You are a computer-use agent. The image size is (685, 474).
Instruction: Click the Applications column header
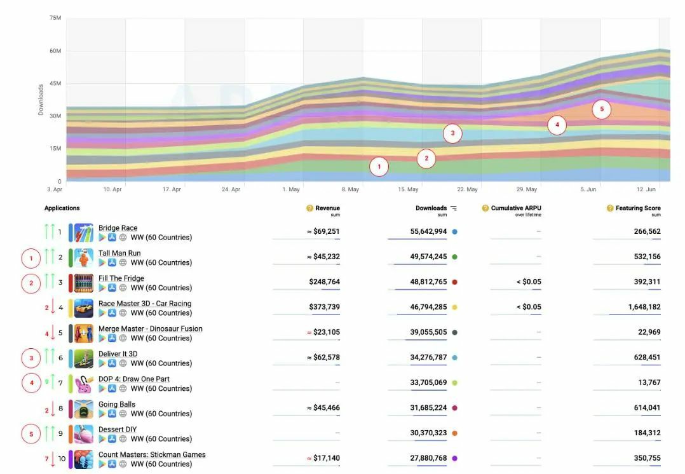pyautogui.click(x=62, y=208)
